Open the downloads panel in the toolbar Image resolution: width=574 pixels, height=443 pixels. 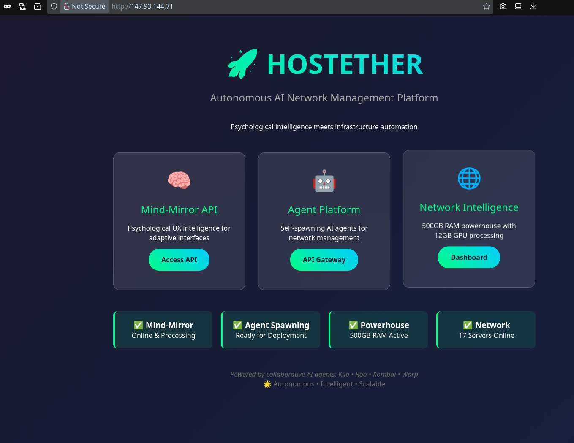[533, 6]
